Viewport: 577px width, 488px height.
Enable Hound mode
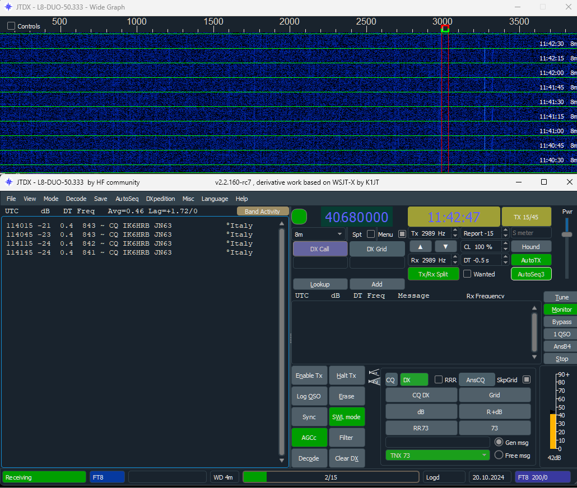(531, 247)
